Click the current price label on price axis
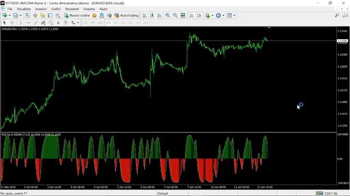The width and height of the screenshot is (350, 196). 342,41
